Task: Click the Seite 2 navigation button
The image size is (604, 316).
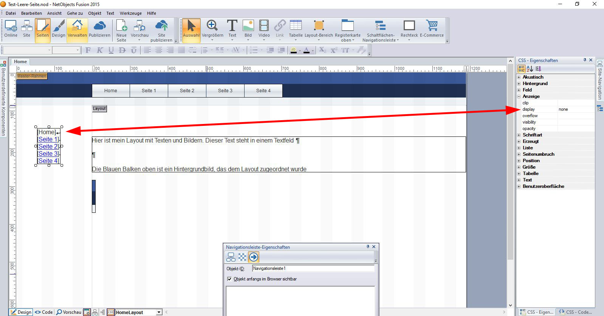Action: [x=187, y=91]
